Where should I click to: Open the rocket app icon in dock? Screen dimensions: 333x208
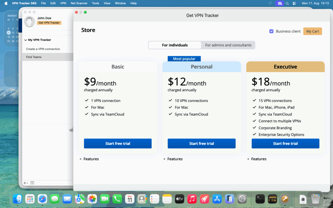pyautogui.click(x=204, y=199)
